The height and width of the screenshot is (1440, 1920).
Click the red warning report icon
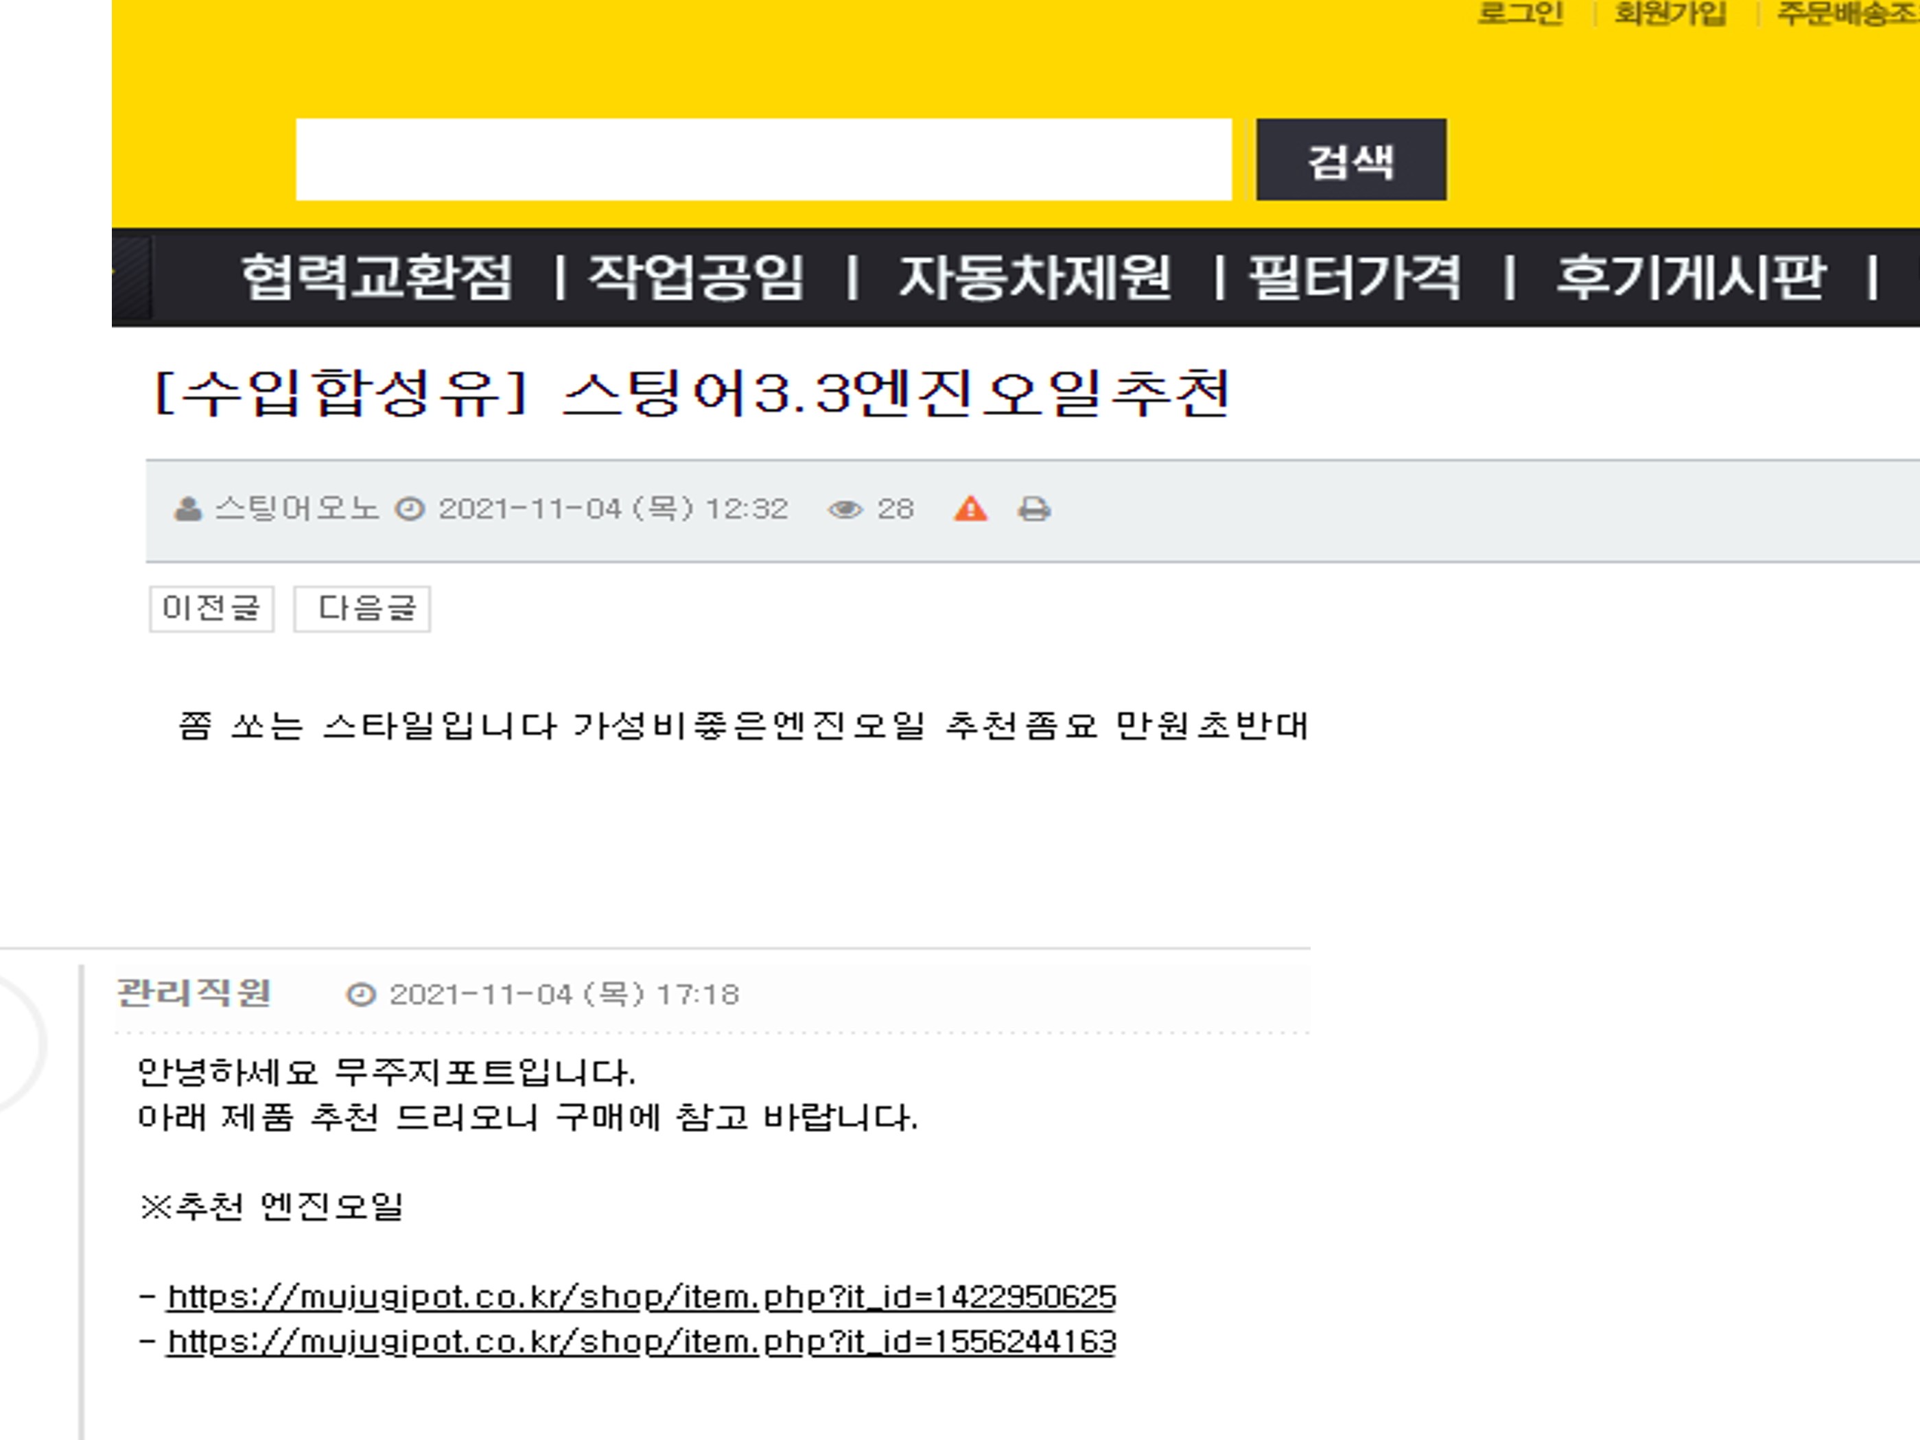(x=970, y=508)
